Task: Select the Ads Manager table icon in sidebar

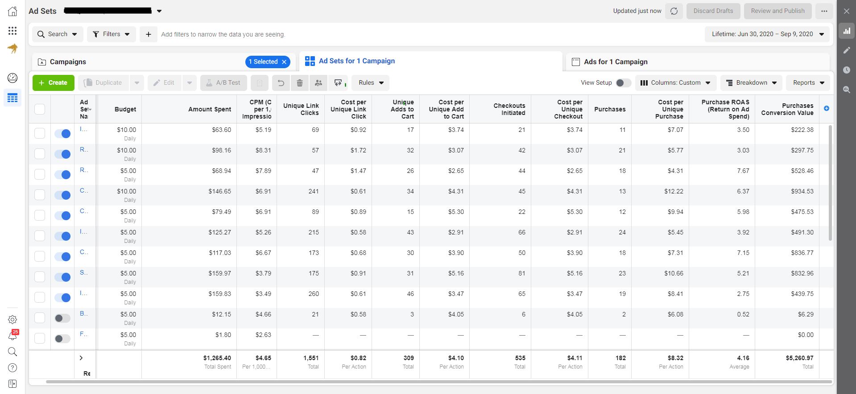Action: tap(12, 98)
